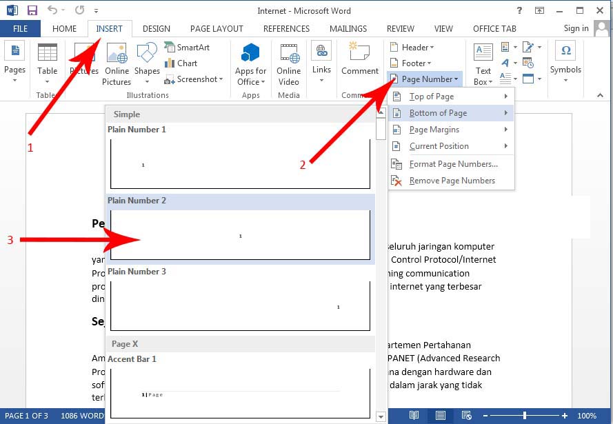
Task: Click the Date & Time icon
Action: pyautogui.click(x=528, y=63)
